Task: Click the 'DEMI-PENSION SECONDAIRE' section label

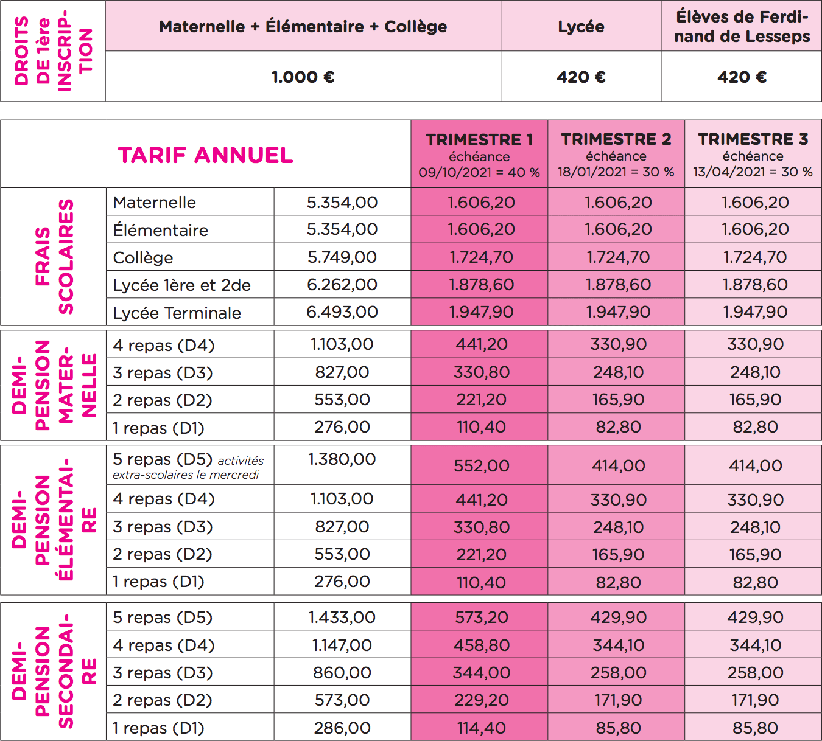Action: (x=54, y=671)
